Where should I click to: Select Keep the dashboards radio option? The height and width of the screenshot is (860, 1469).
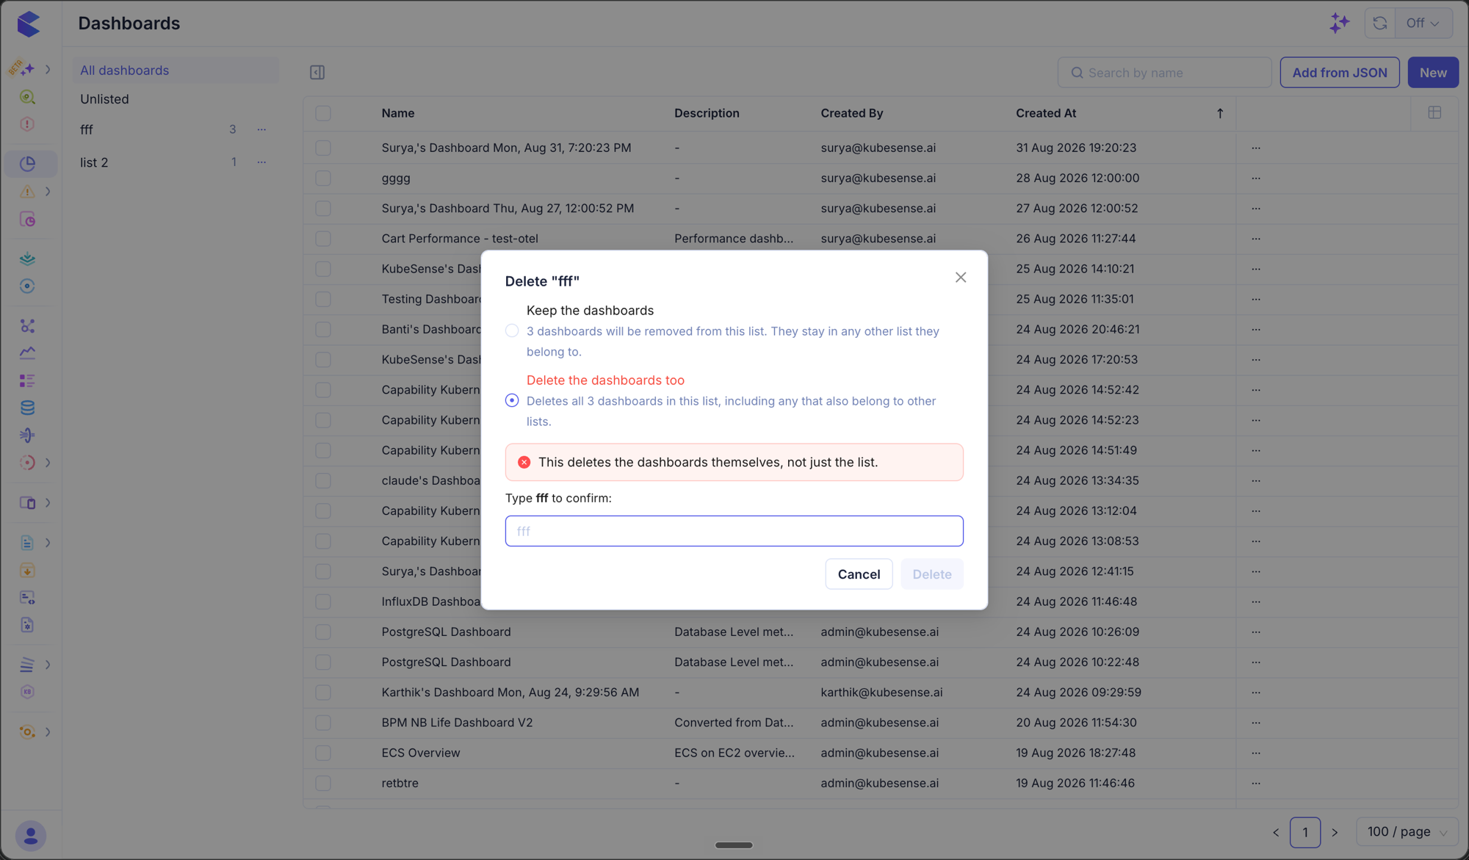[x=512, y=330]
